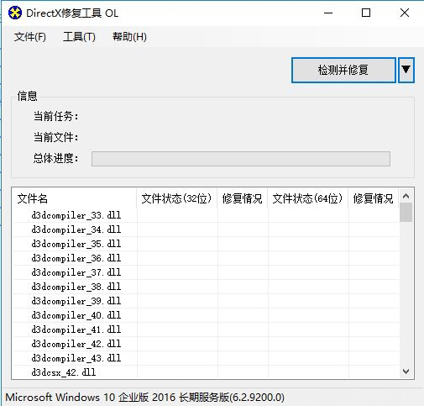The height and width of the screenshot is (406, 424).
Task: Select the d3dcompiler_34.dll row
Action: point(206,229)
